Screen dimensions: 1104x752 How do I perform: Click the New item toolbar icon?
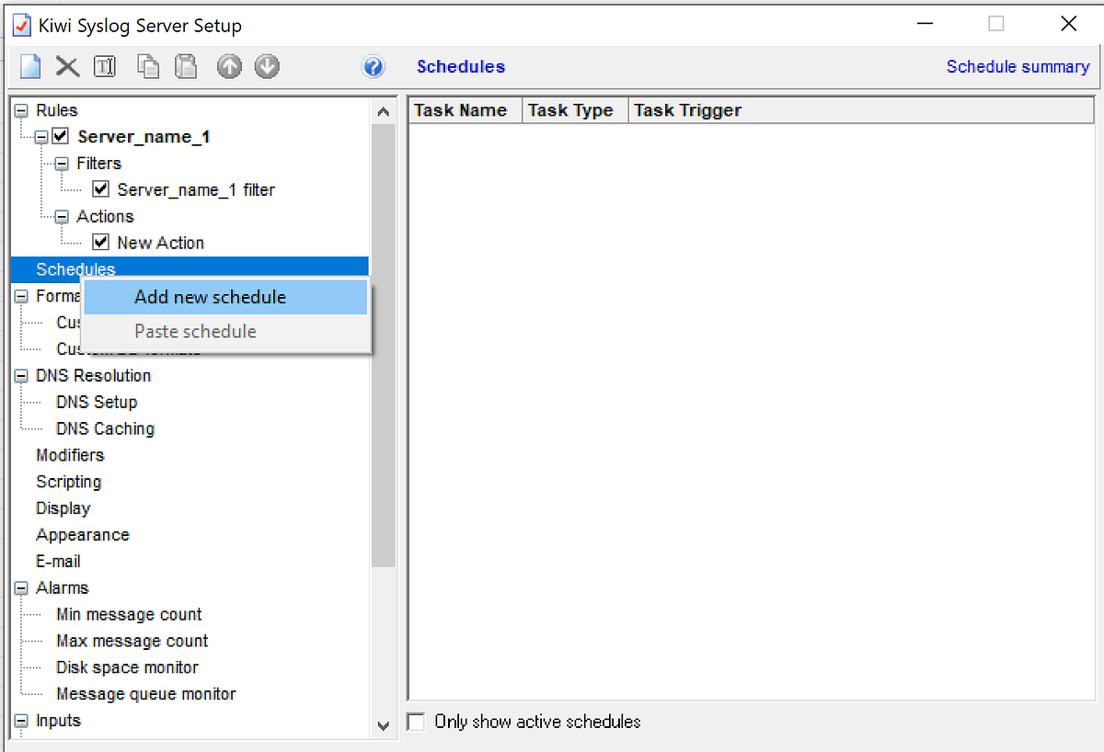pyautogui.click(x=29, y=66)
